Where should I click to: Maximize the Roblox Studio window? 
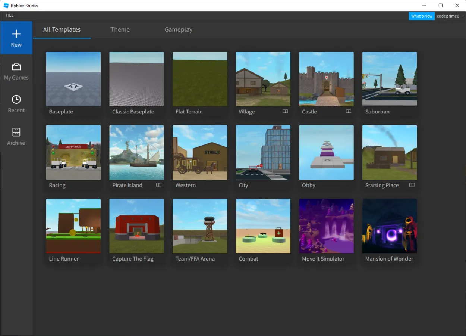coord(441,6)
